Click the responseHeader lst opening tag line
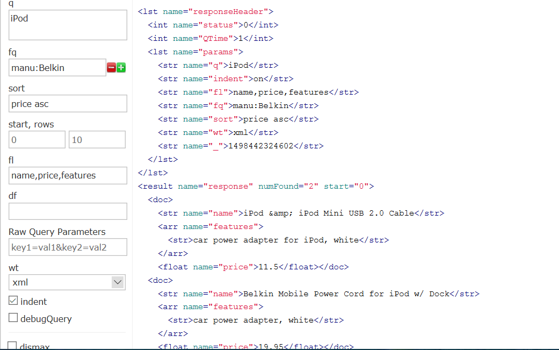This screenshot has height=350, width=559. coord(206,11)
